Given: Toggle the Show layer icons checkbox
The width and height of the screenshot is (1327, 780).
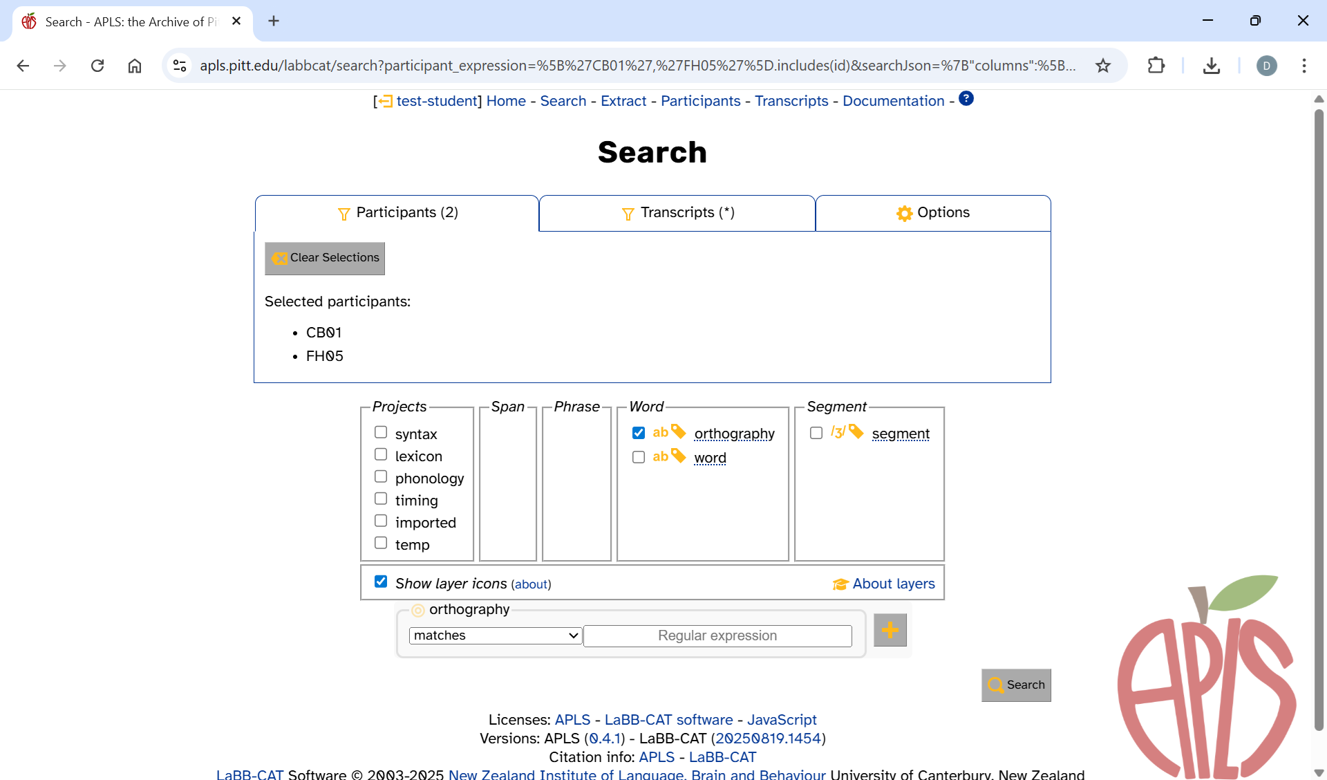Looking at the screenshot, I should 381,582.
